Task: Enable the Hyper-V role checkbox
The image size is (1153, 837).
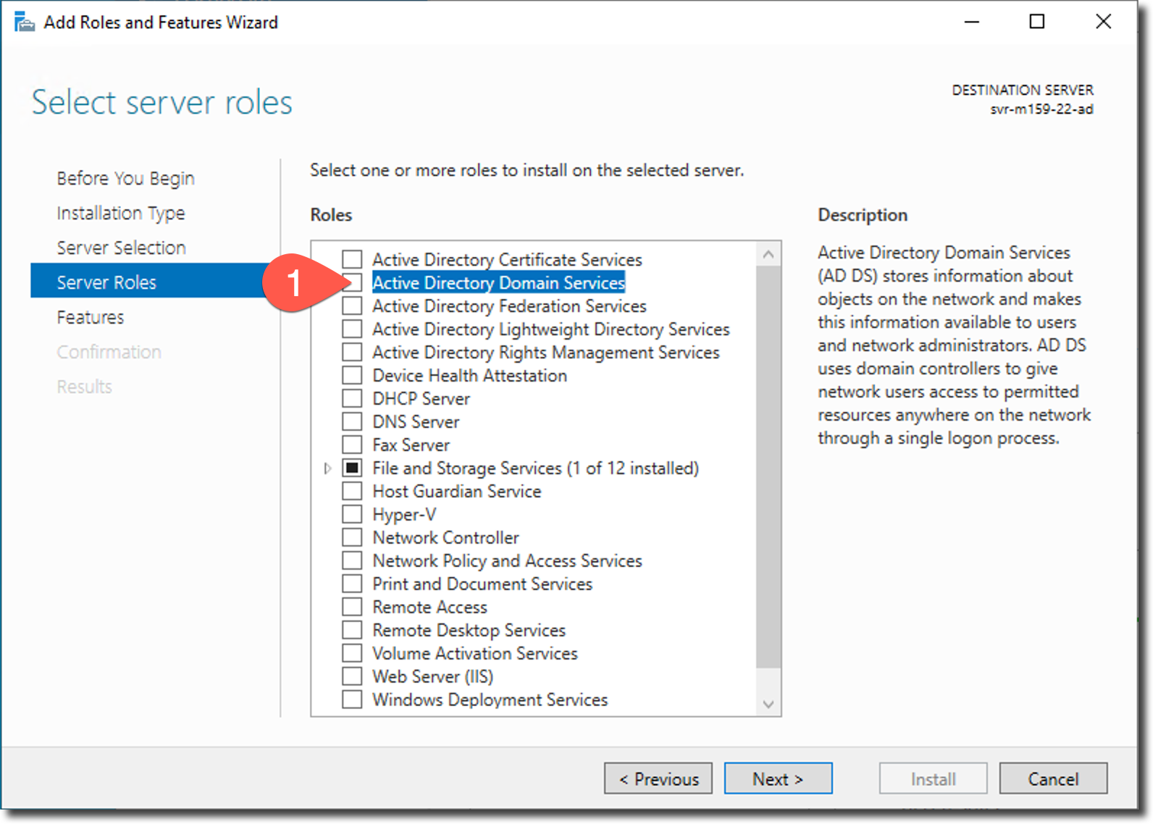Action: point(352,514)
